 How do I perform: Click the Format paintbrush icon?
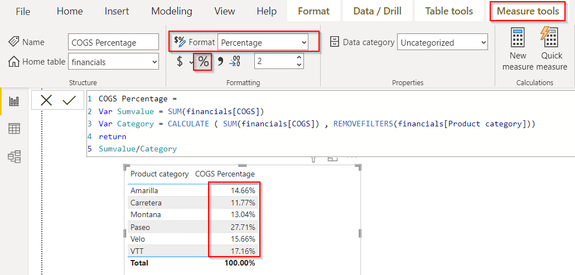coord(180,41)
